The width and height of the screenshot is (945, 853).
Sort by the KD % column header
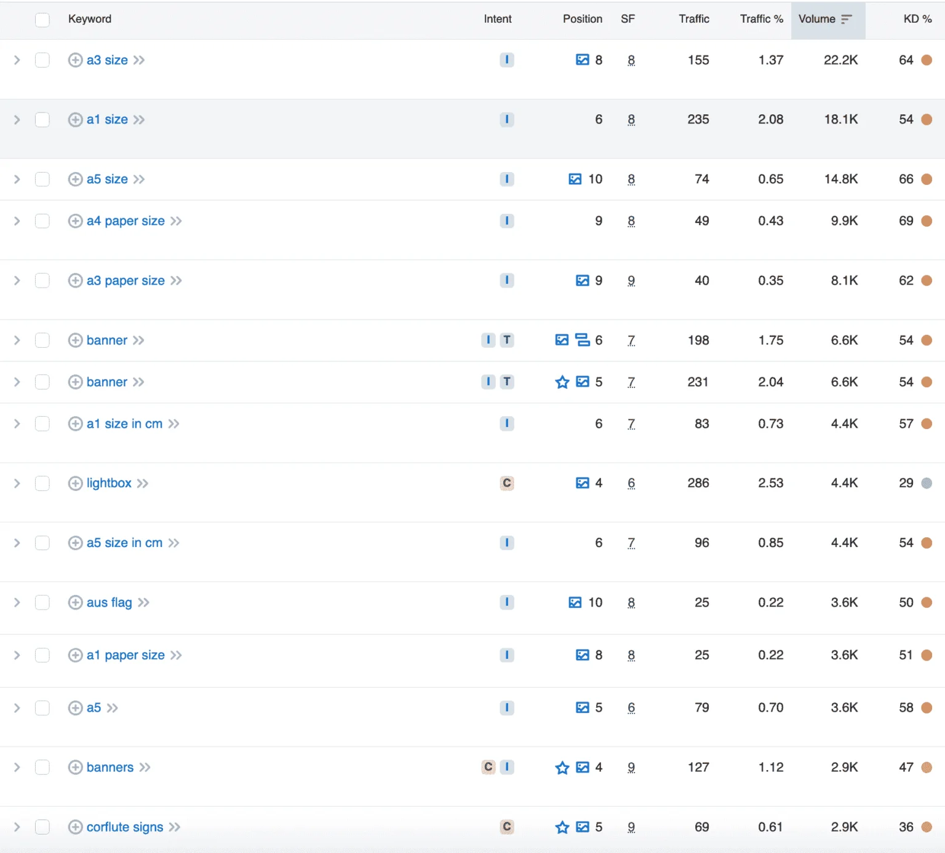click(x=917, y=19)
